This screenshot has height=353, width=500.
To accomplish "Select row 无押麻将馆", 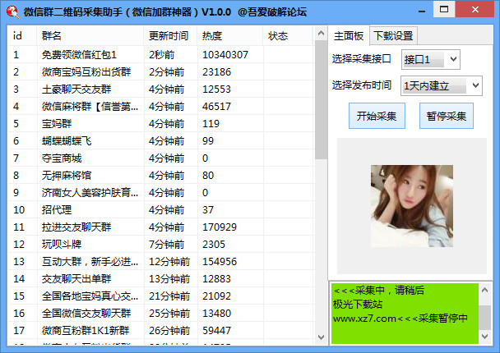I will (x=160, y=176).
